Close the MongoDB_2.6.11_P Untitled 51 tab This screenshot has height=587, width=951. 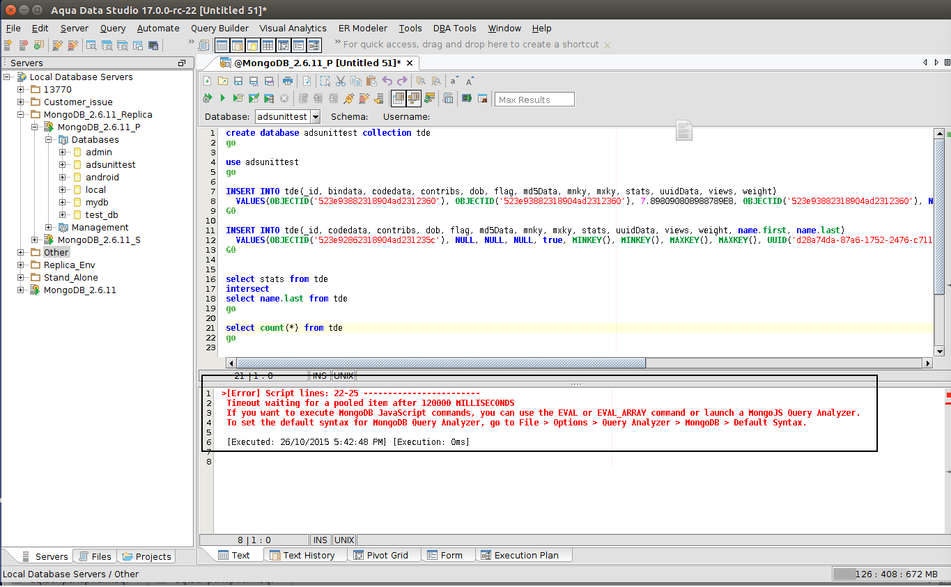(410, 63)
